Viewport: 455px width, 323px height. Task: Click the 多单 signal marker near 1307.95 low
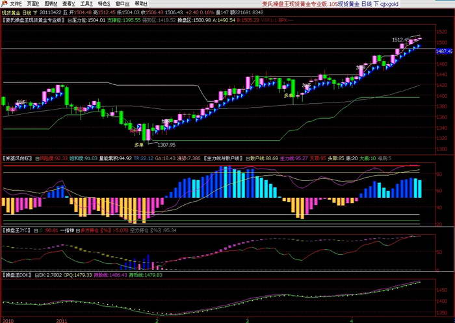click(138, 145)
